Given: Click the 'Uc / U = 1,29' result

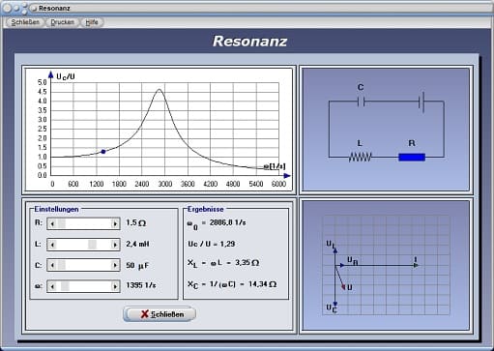Looking at the screenshot, I should point(212,244).
